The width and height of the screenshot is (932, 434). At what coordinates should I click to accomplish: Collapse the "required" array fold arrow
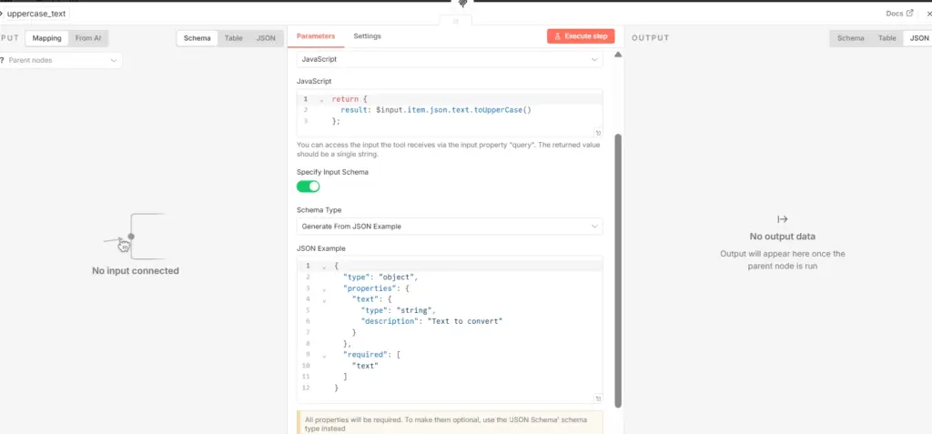pyautogui.click(x=324, y=356)
